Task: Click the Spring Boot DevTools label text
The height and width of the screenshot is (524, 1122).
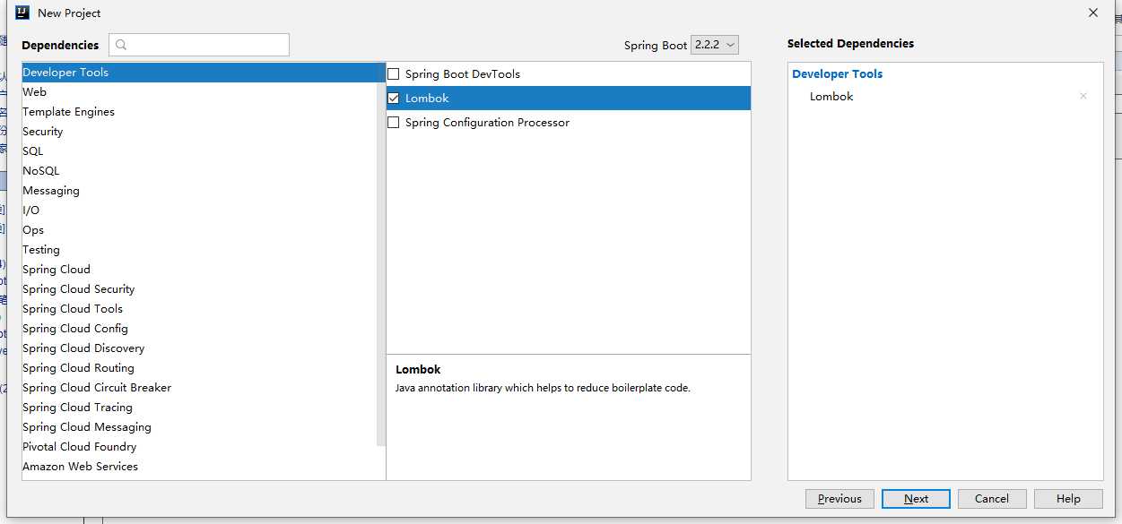Action: point(463,74)
